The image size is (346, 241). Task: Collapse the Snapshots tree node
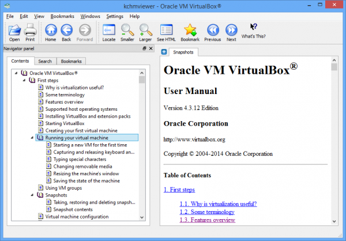pos(32,195)
